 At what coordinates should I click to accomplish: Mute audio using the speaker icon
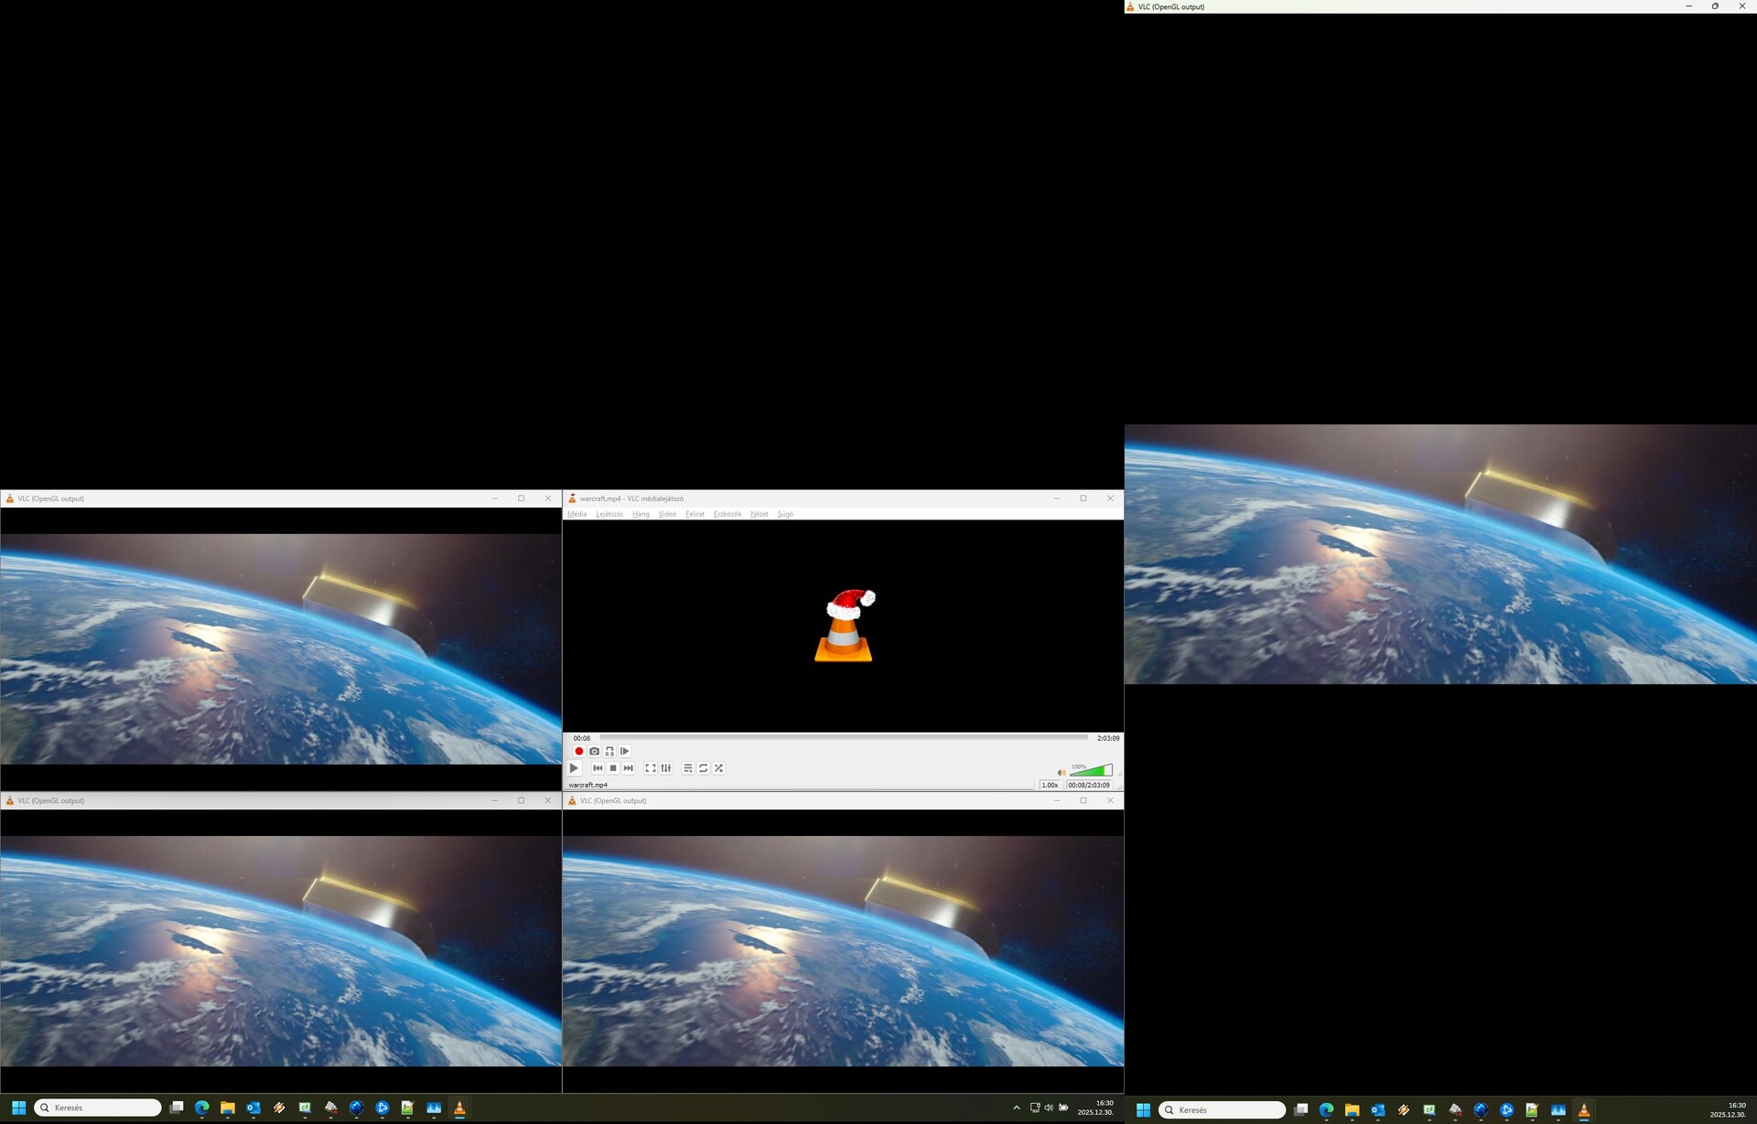tap(1062, 773)
